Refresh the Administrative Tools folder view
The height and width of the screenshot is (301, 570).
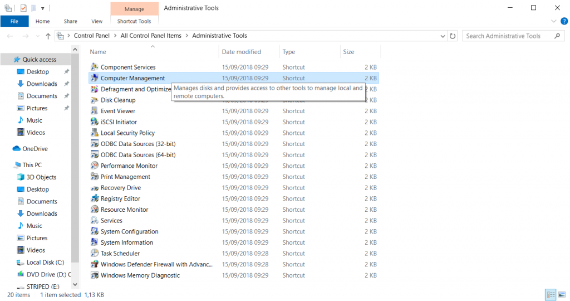pyautogui.click(x=453, y=36)
